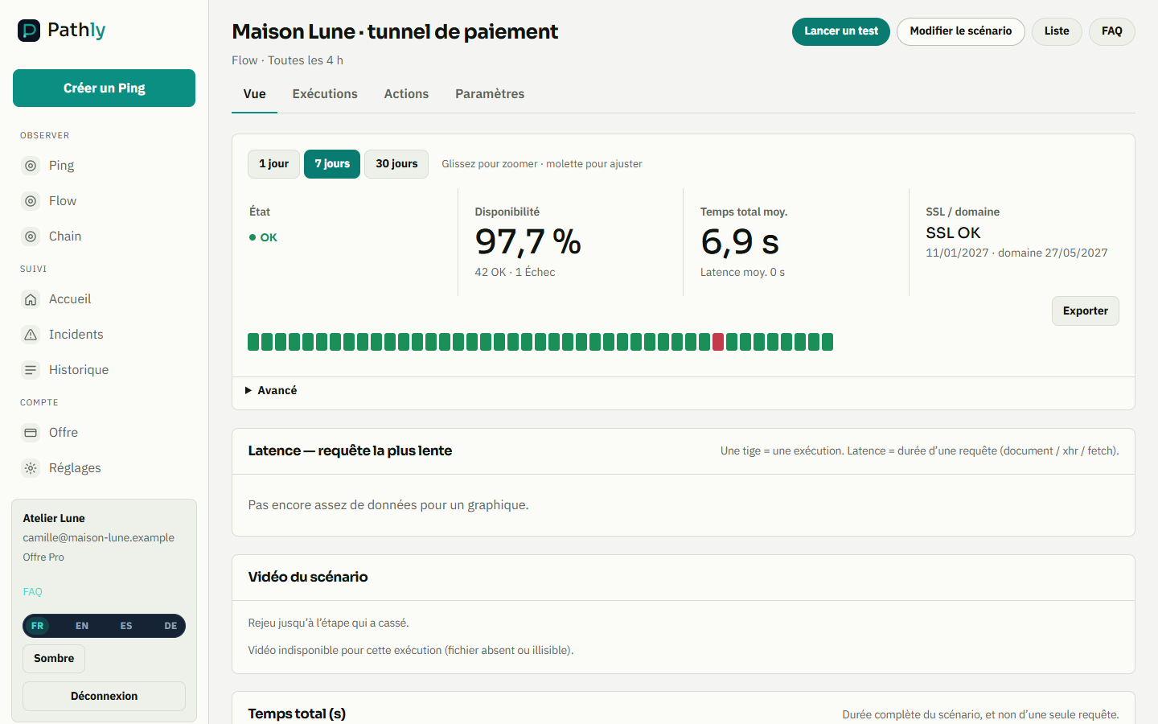The image size is (1158, 724).
Task: Open the Exécutions tab
Action: click(325, 94)
